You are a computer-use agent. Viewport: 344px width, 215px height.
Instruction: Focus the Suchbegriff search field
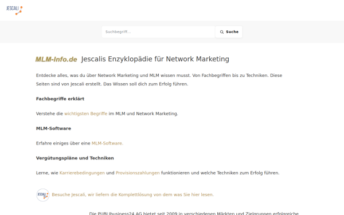(x=158, y=32)
